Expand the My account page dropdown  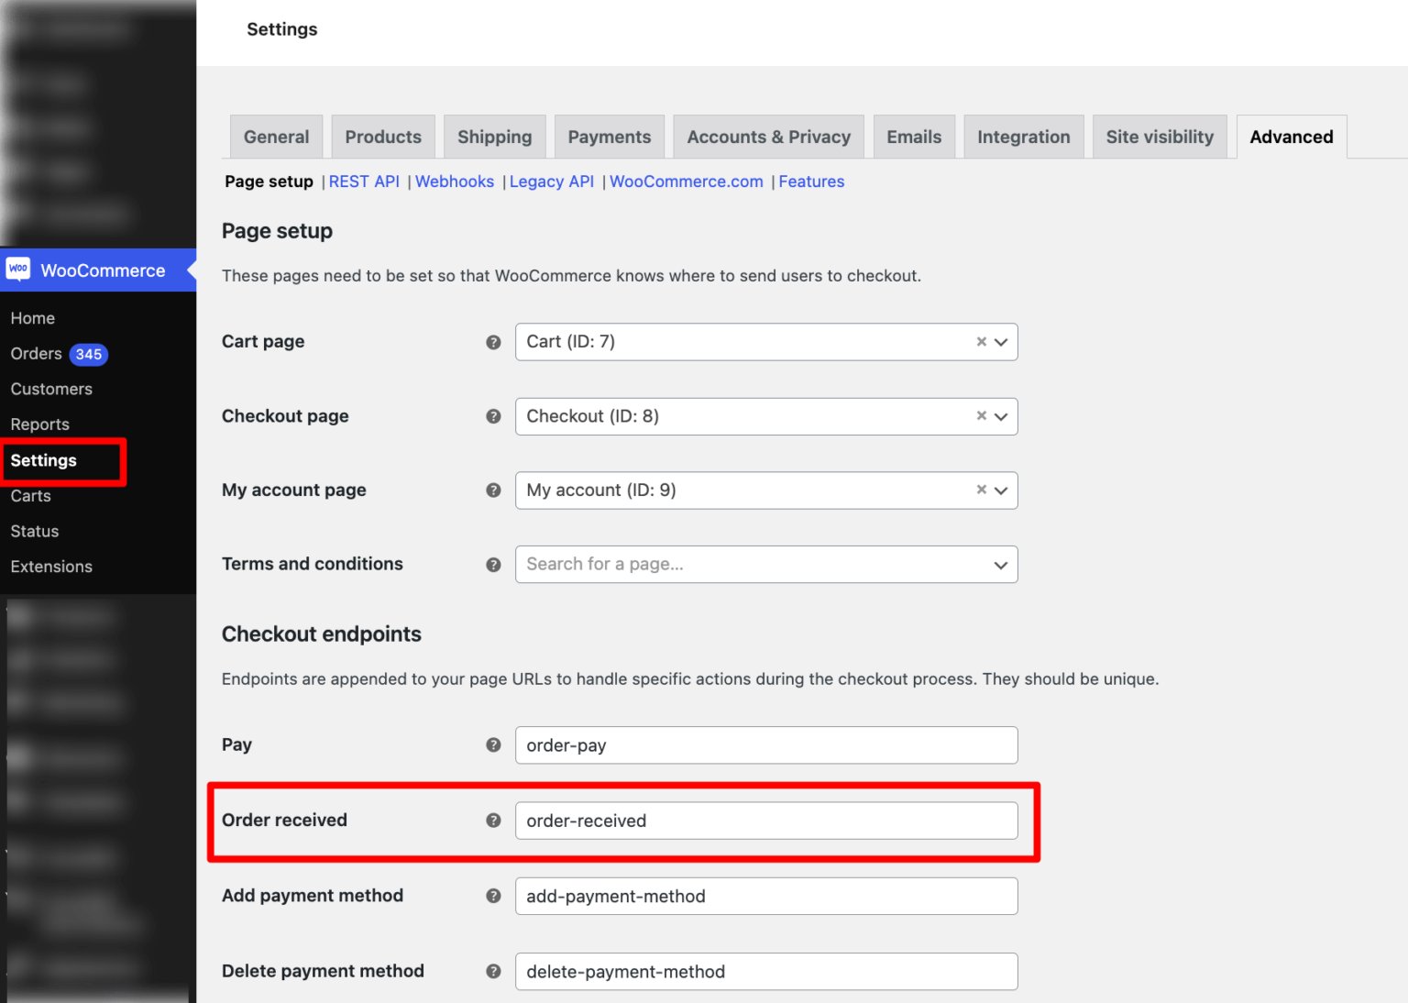pyautogui.click(x=1001, y=490)
